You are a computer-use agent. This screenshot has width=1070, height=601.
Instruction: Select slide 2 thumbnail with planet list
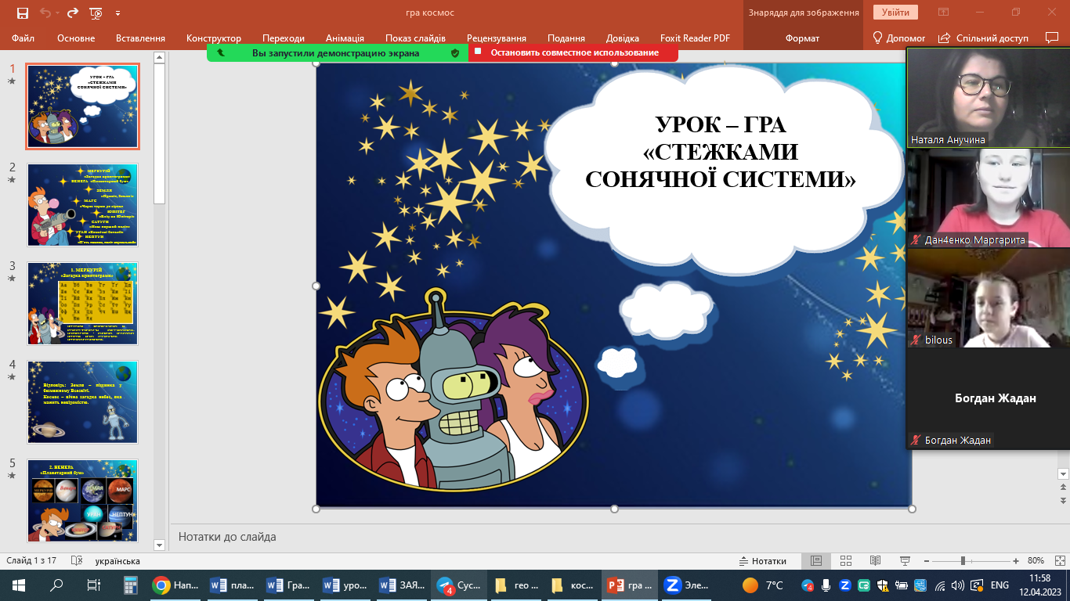(x=82, y=205)
